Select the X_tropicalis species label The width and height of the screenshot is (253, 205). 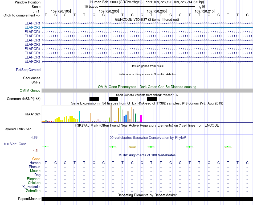coord(31,187)
